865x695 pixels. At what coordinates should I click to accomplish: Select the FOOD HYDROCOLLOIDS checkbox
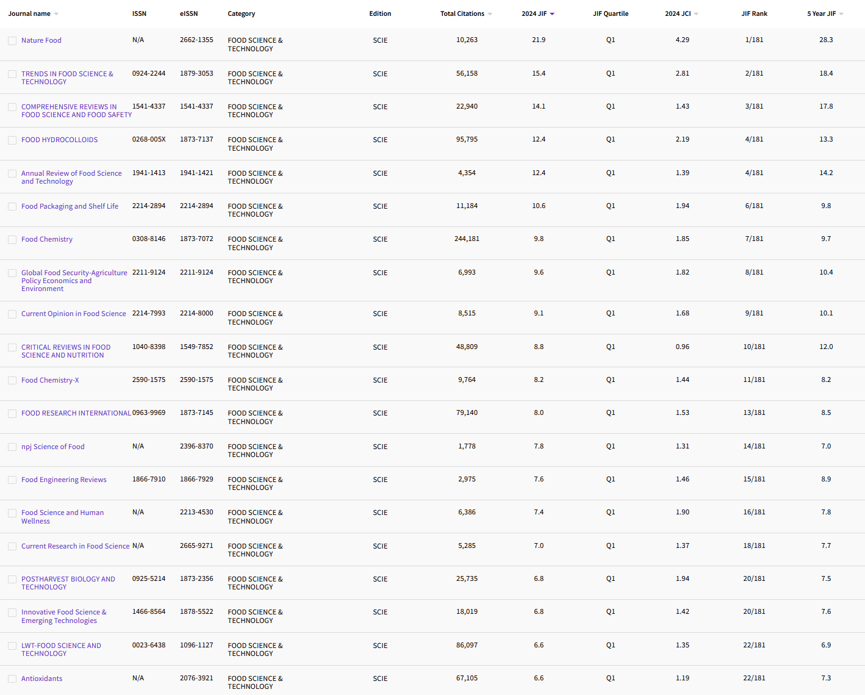(12, 140)
